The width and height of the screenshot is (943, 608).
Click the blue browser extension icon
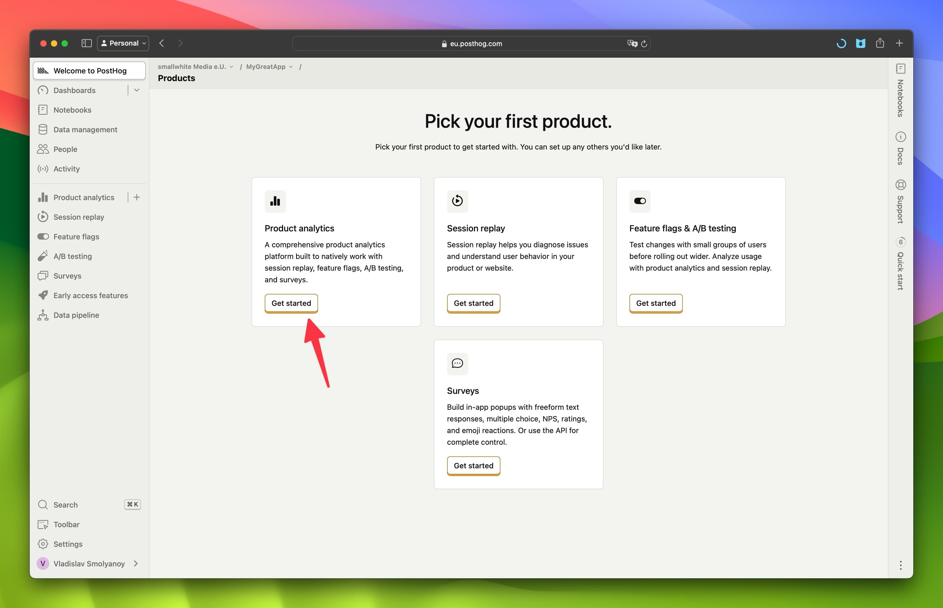[x=861, y=43]
